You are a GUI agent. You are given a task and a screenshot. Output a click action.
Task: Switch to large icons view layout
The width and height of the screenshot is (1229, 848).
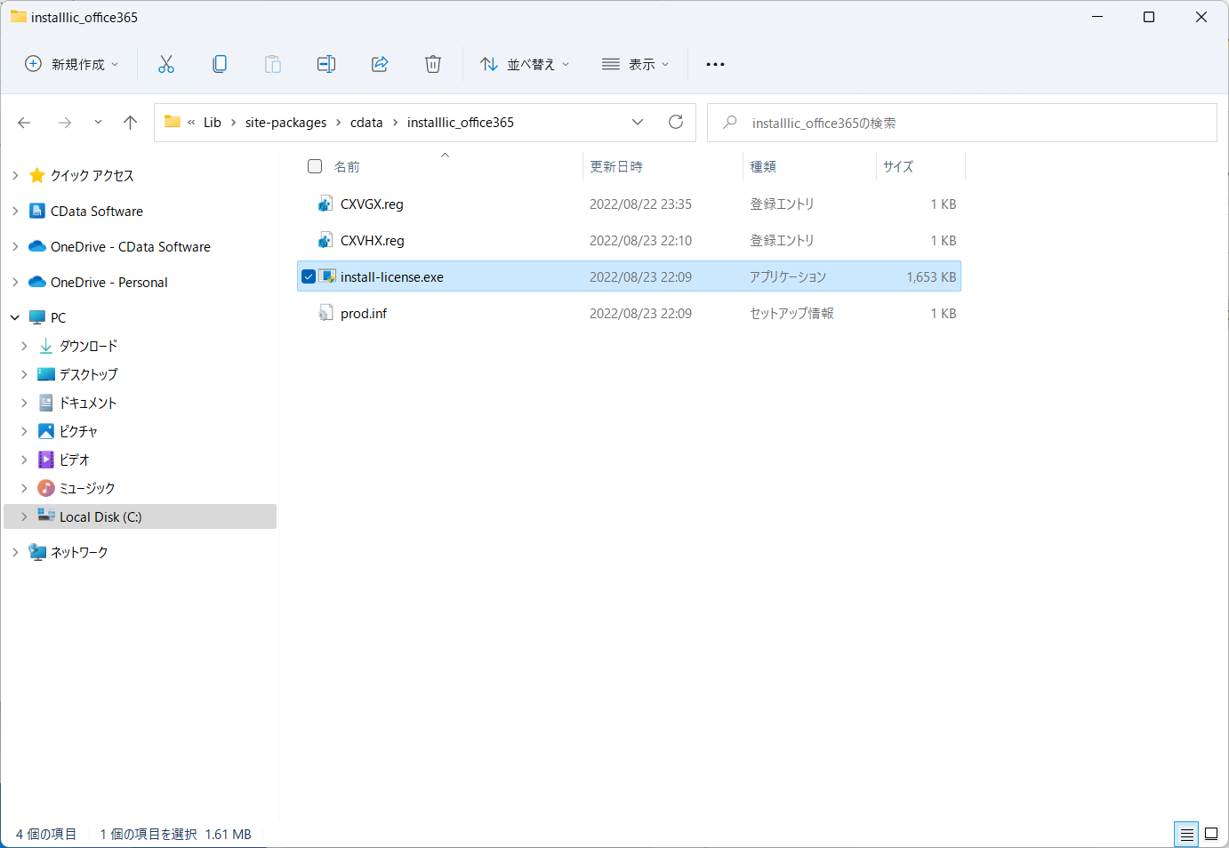tap(1211, 835)
